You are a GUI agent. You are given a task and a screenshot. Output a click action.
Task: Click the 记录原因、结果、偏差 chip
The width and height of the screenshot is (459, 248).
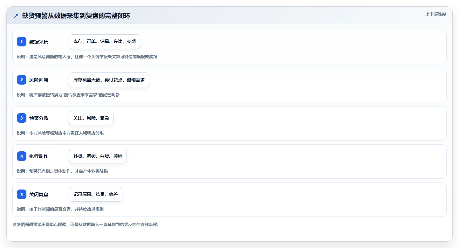click(x=96, y=194)
